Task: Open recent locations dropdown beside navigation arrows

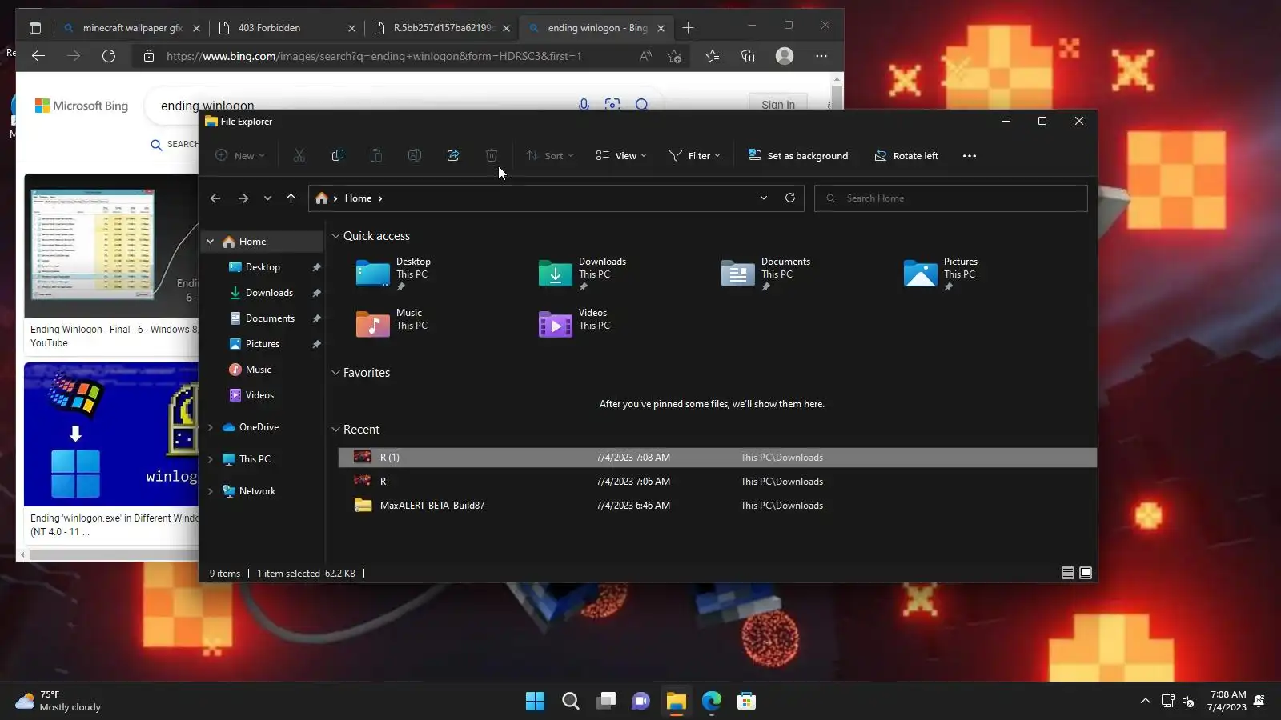Action: tap(267, 198)
